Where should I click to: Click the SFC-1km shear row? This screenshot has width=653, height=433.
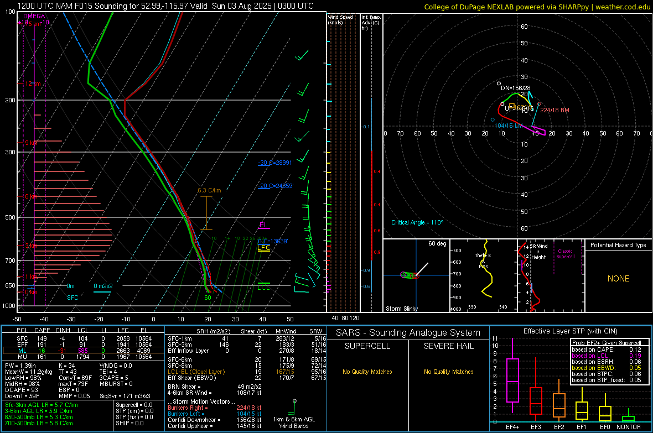(x=247, y=338)
